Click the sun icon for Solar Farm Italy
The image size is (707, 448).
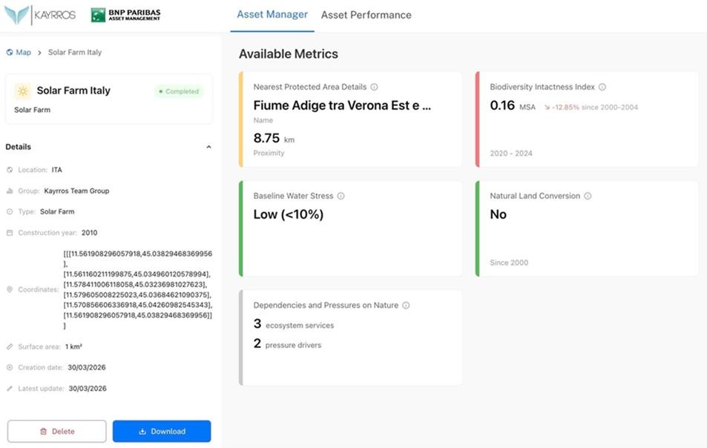pos(23,91)
